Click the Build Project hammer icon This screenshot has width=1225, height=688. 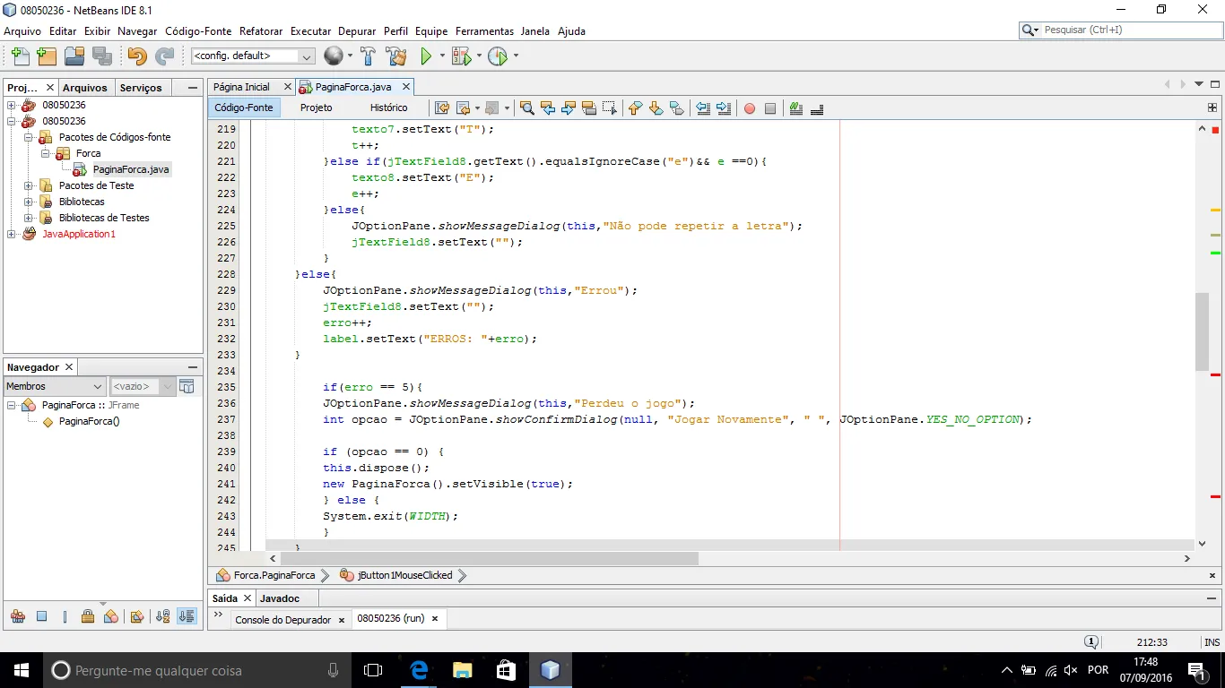click(x=368, y=56)
